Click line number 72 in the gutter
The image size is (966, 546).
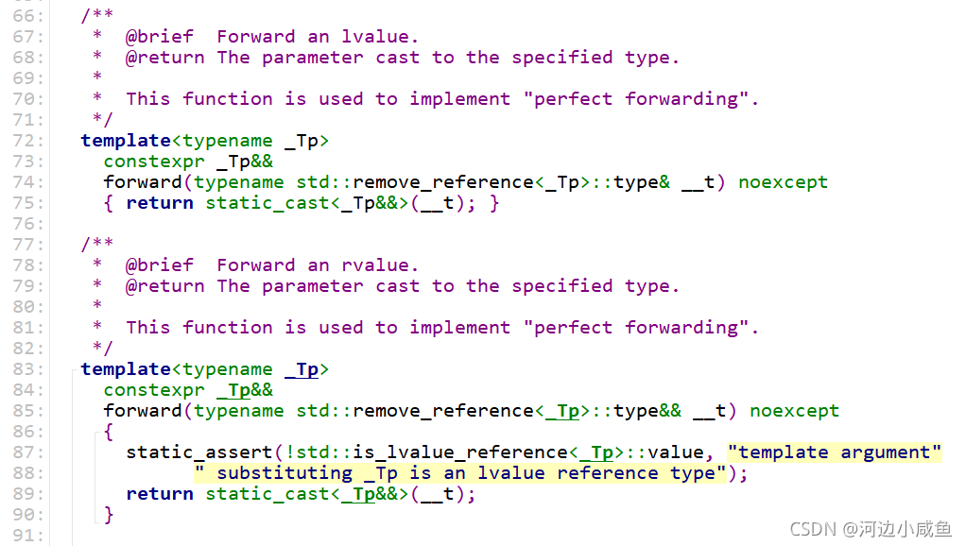(27, 141)
